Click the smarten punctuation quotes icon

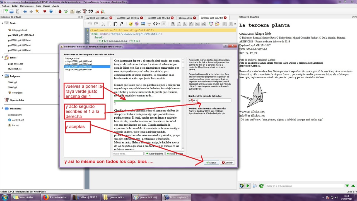tap(91, 11)
